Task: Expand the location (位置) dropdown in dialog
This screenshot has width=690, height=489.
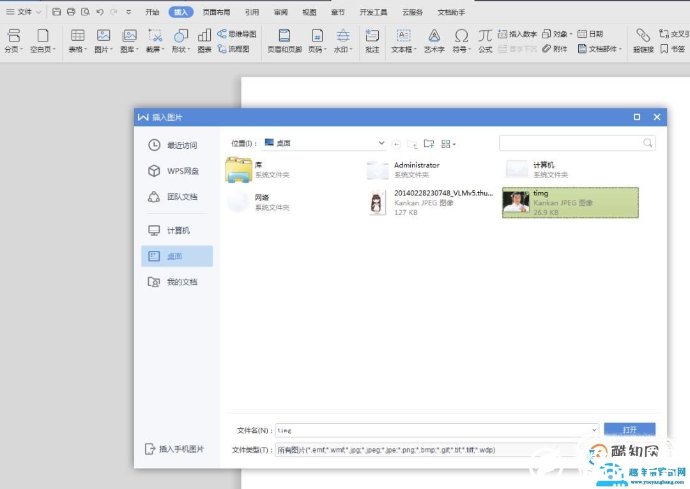Action: coord(381,143)
